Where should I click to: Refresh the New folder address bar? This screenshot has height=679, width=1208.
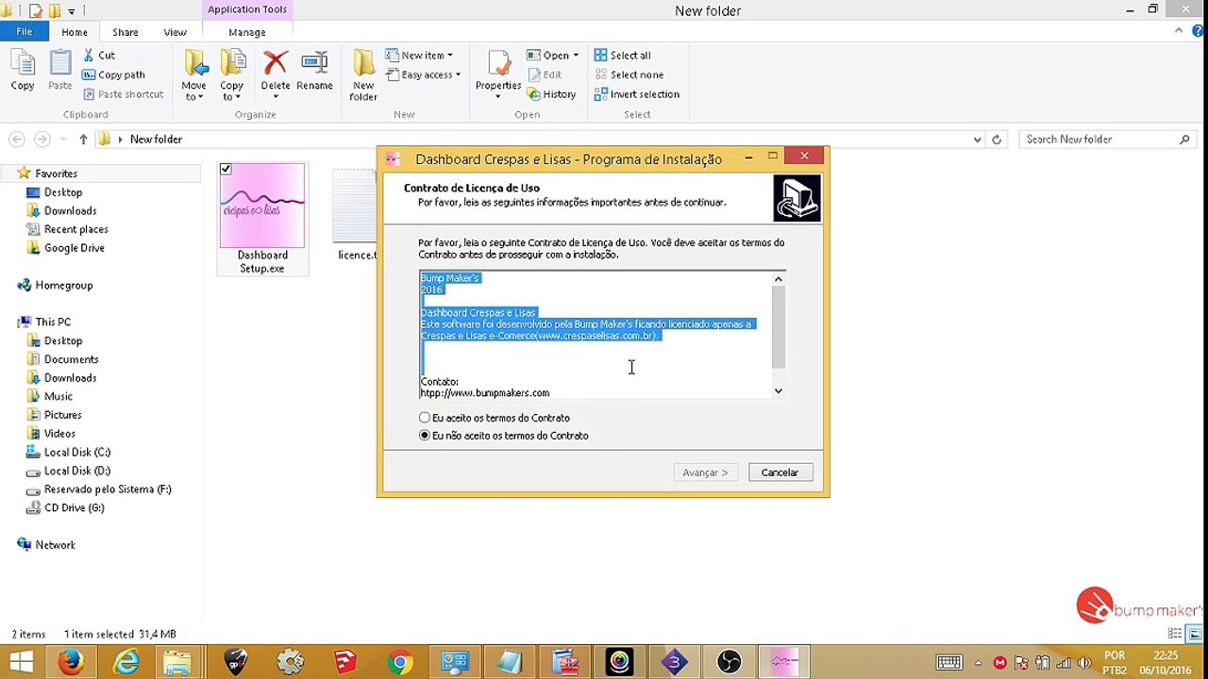[x=997, y=140]
